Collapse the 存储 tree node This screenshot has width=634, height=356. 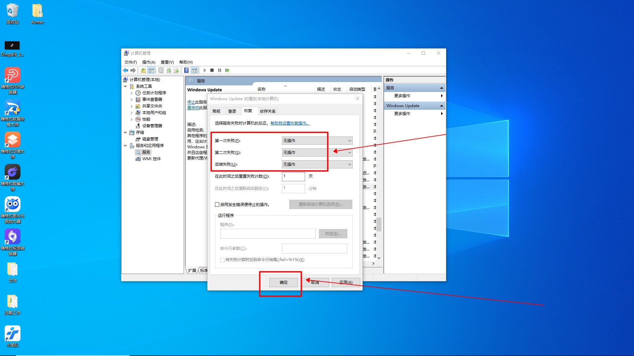tap(125, 133)
